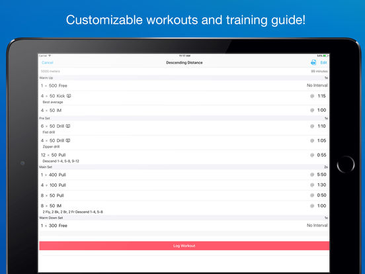Image resolution: width=365 pixels, height=274 pixels.
Task: Click the iPad home button
Action: point(346,165)
